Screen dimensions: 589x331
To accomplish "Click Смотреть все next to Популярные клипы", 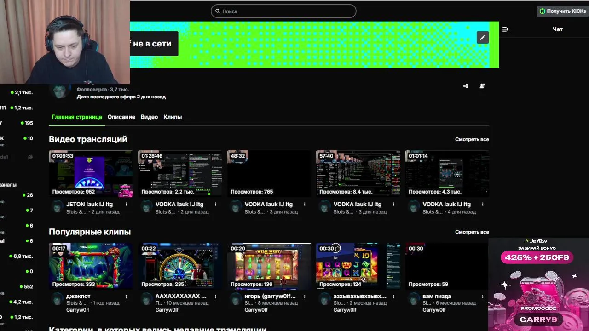I will (x=472, y=232).
